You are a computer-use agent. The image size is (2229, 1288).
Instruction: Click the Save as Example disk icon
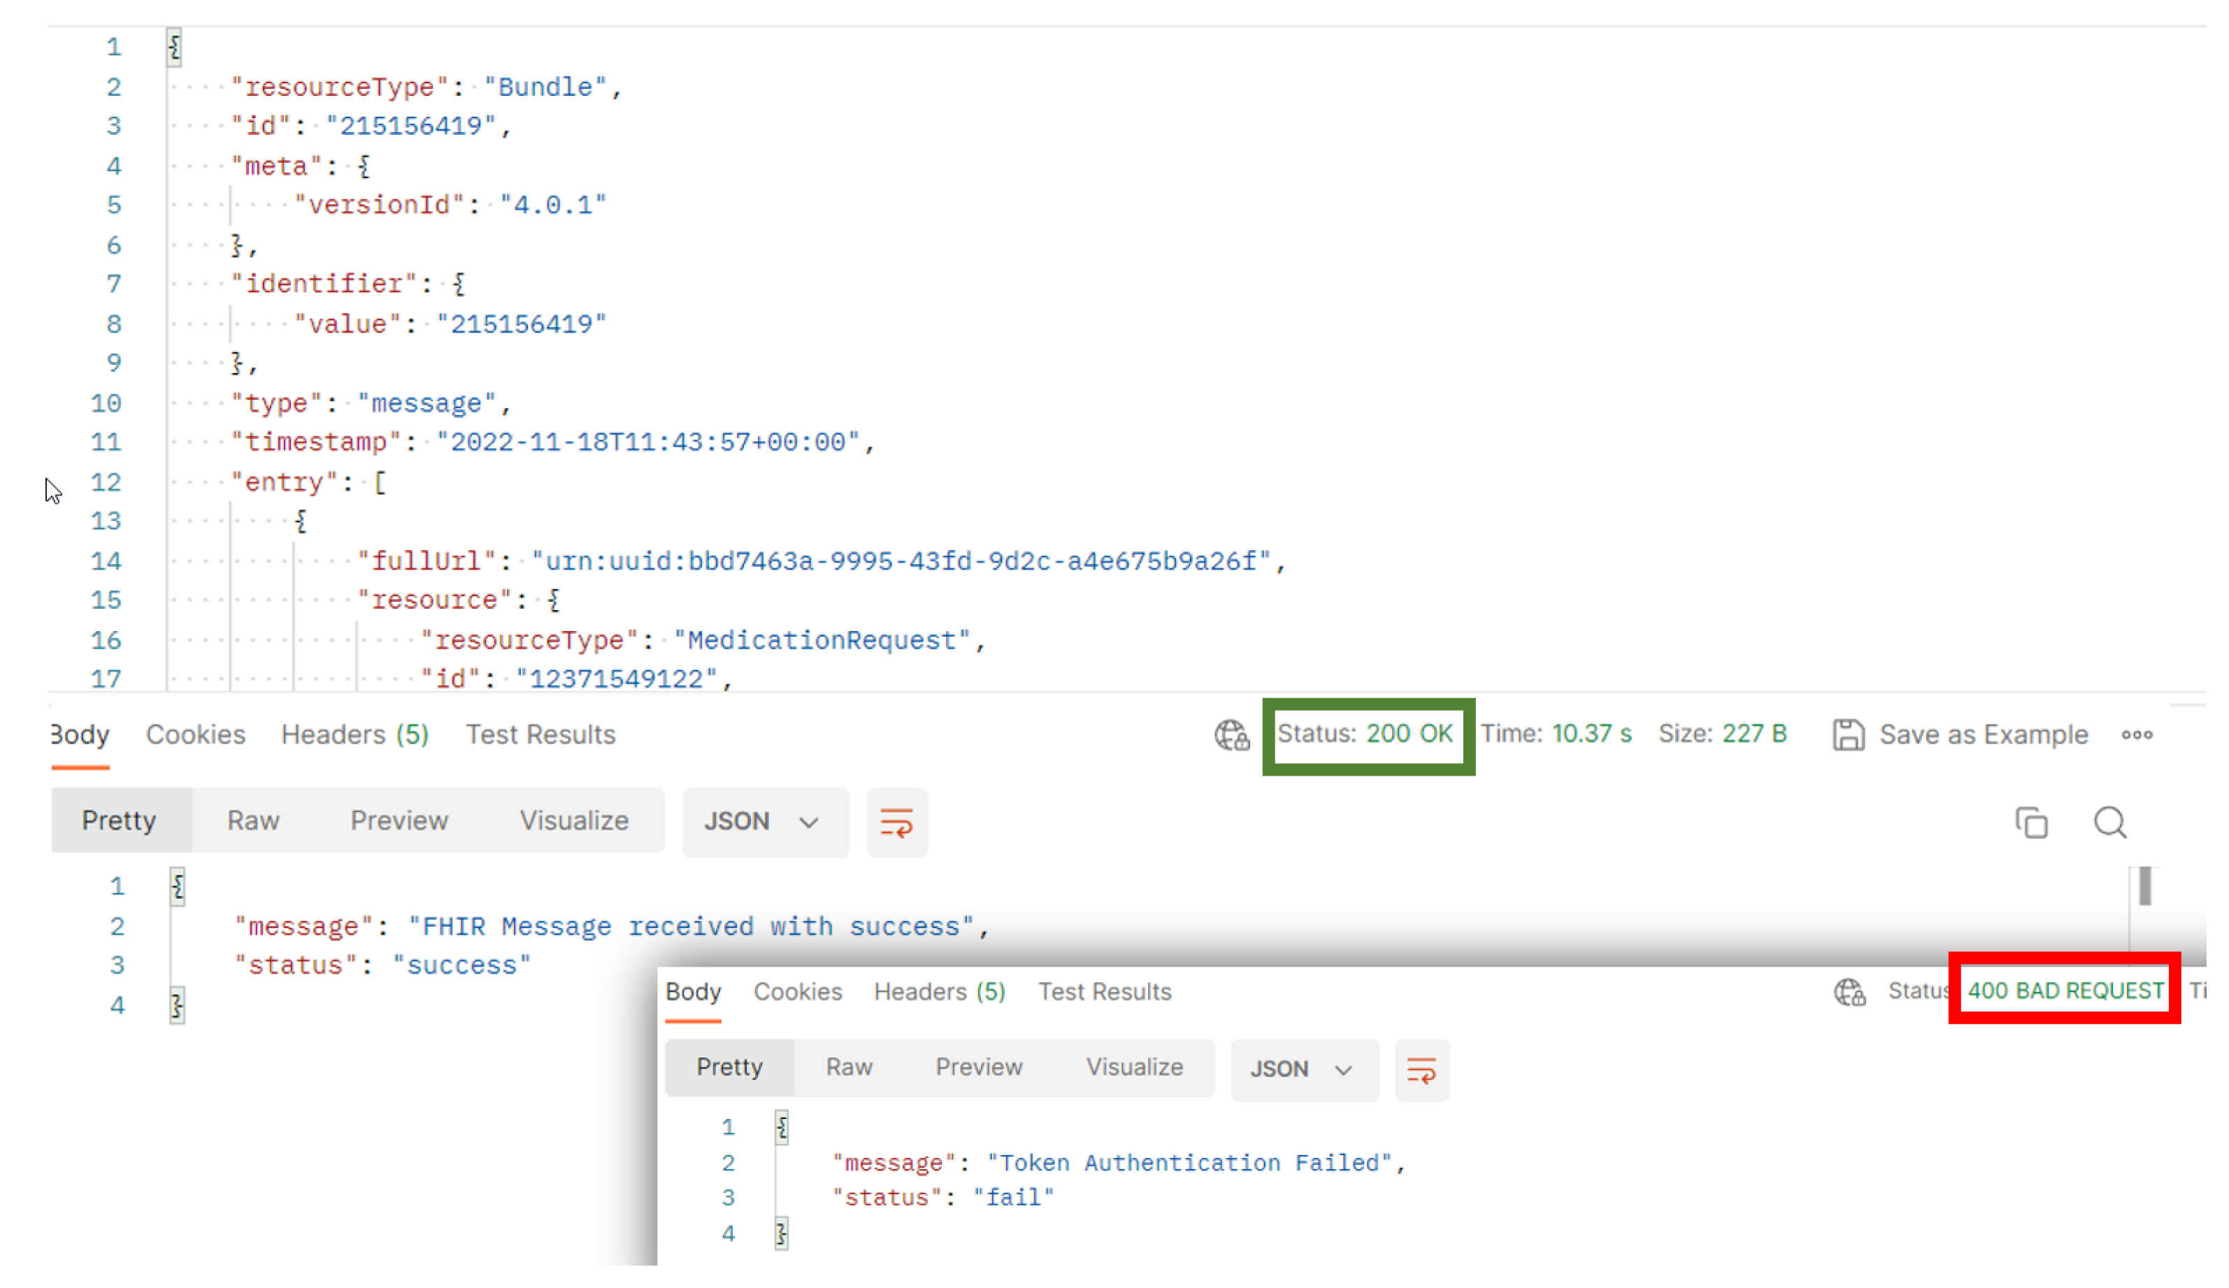pyautogui.click(x=1848, y=735)
